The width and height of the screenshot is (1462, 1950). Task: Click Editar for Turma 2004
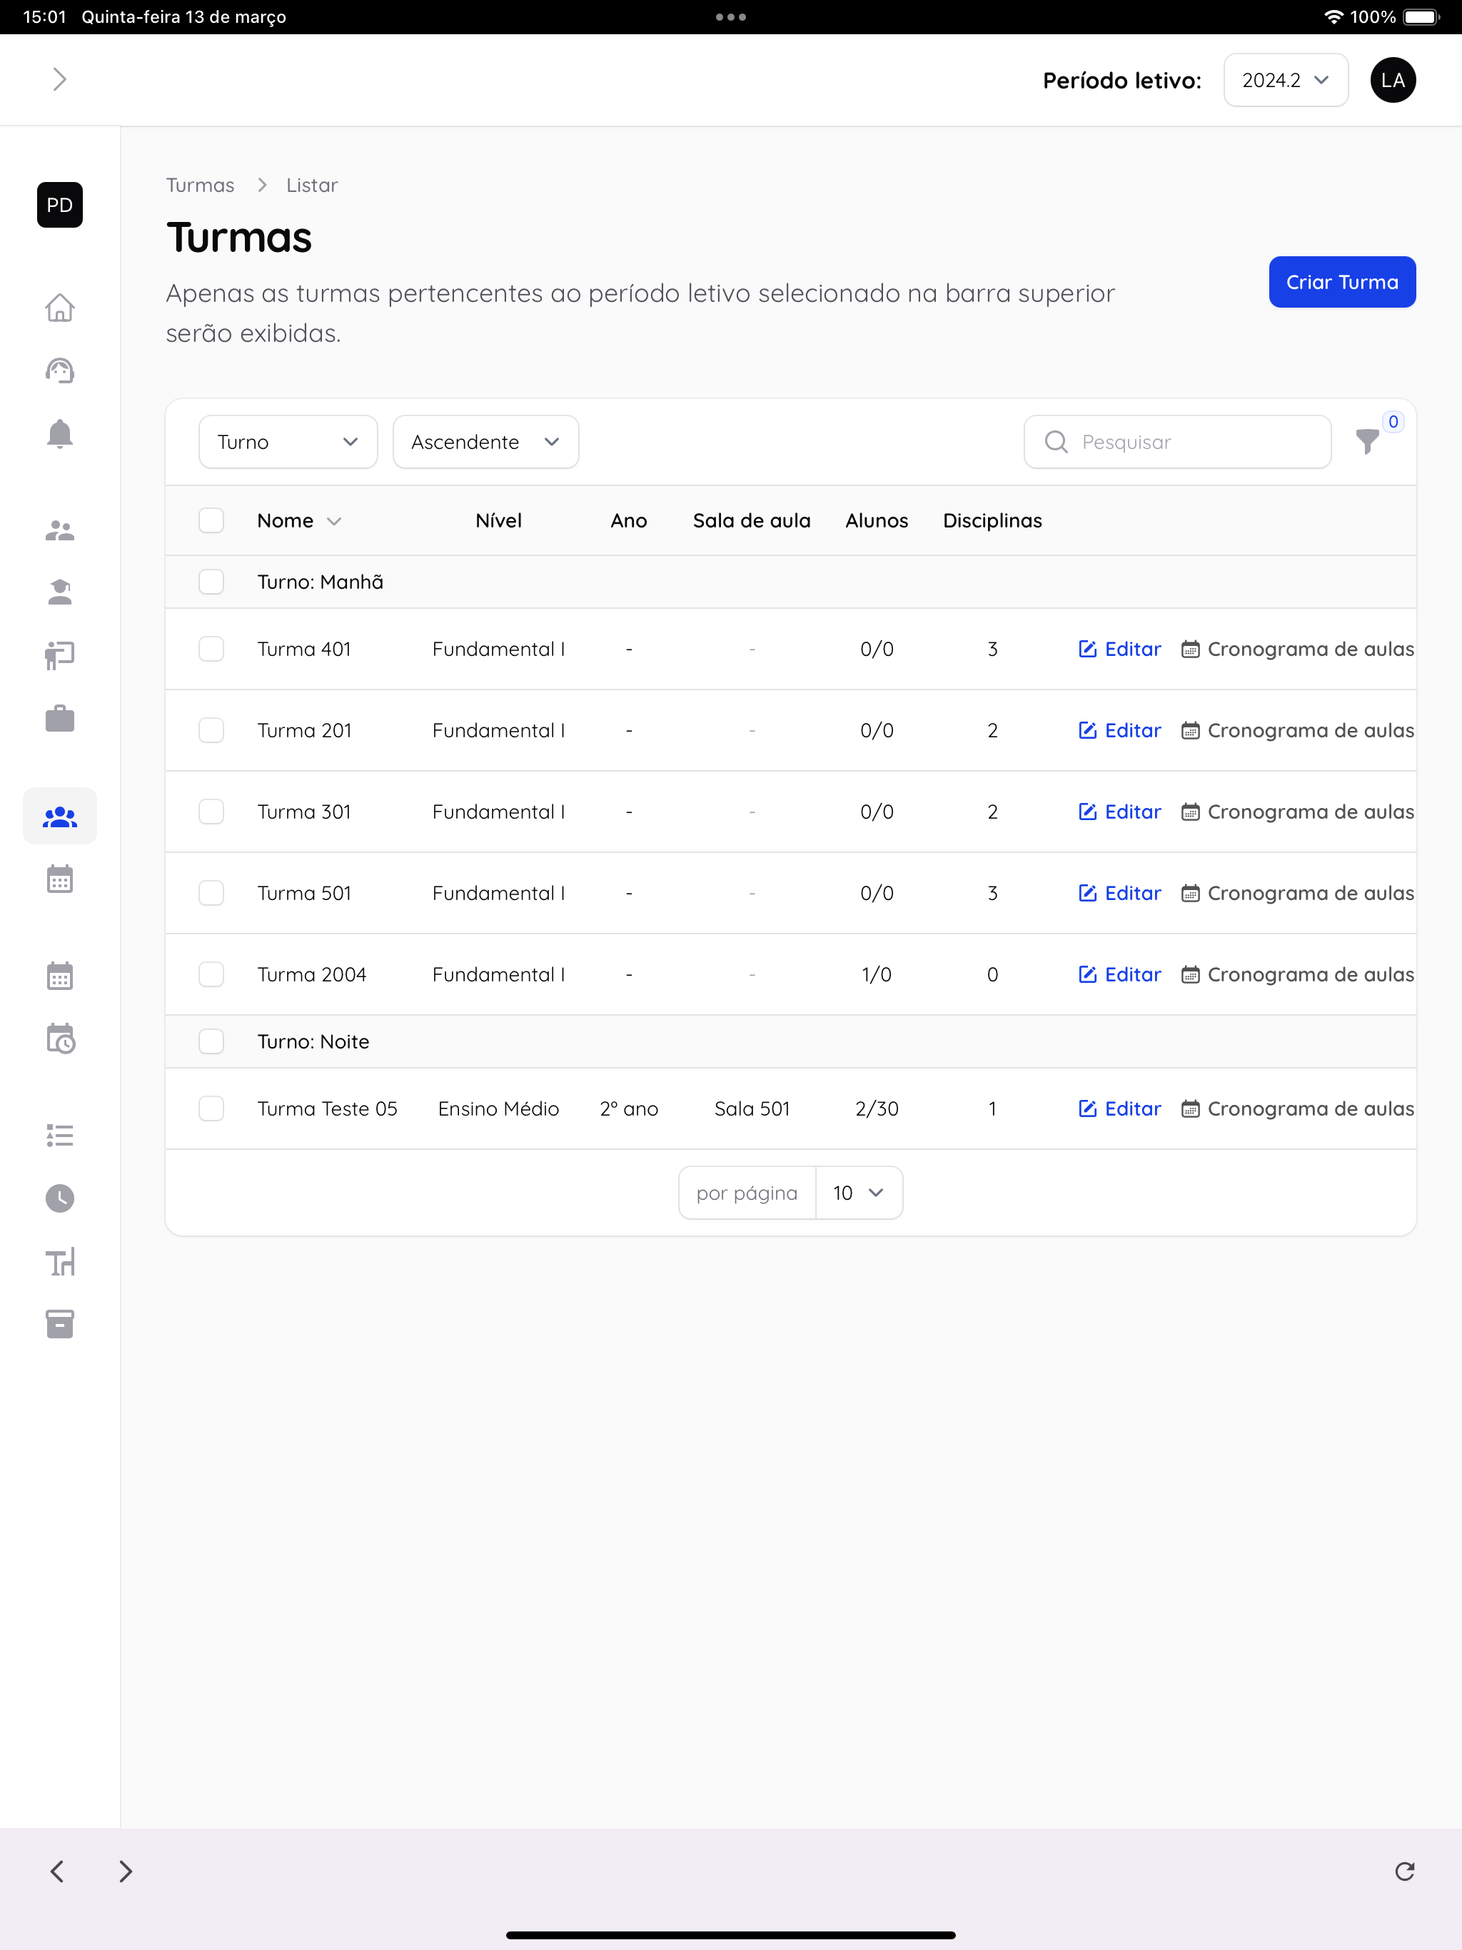(1119, 974)
